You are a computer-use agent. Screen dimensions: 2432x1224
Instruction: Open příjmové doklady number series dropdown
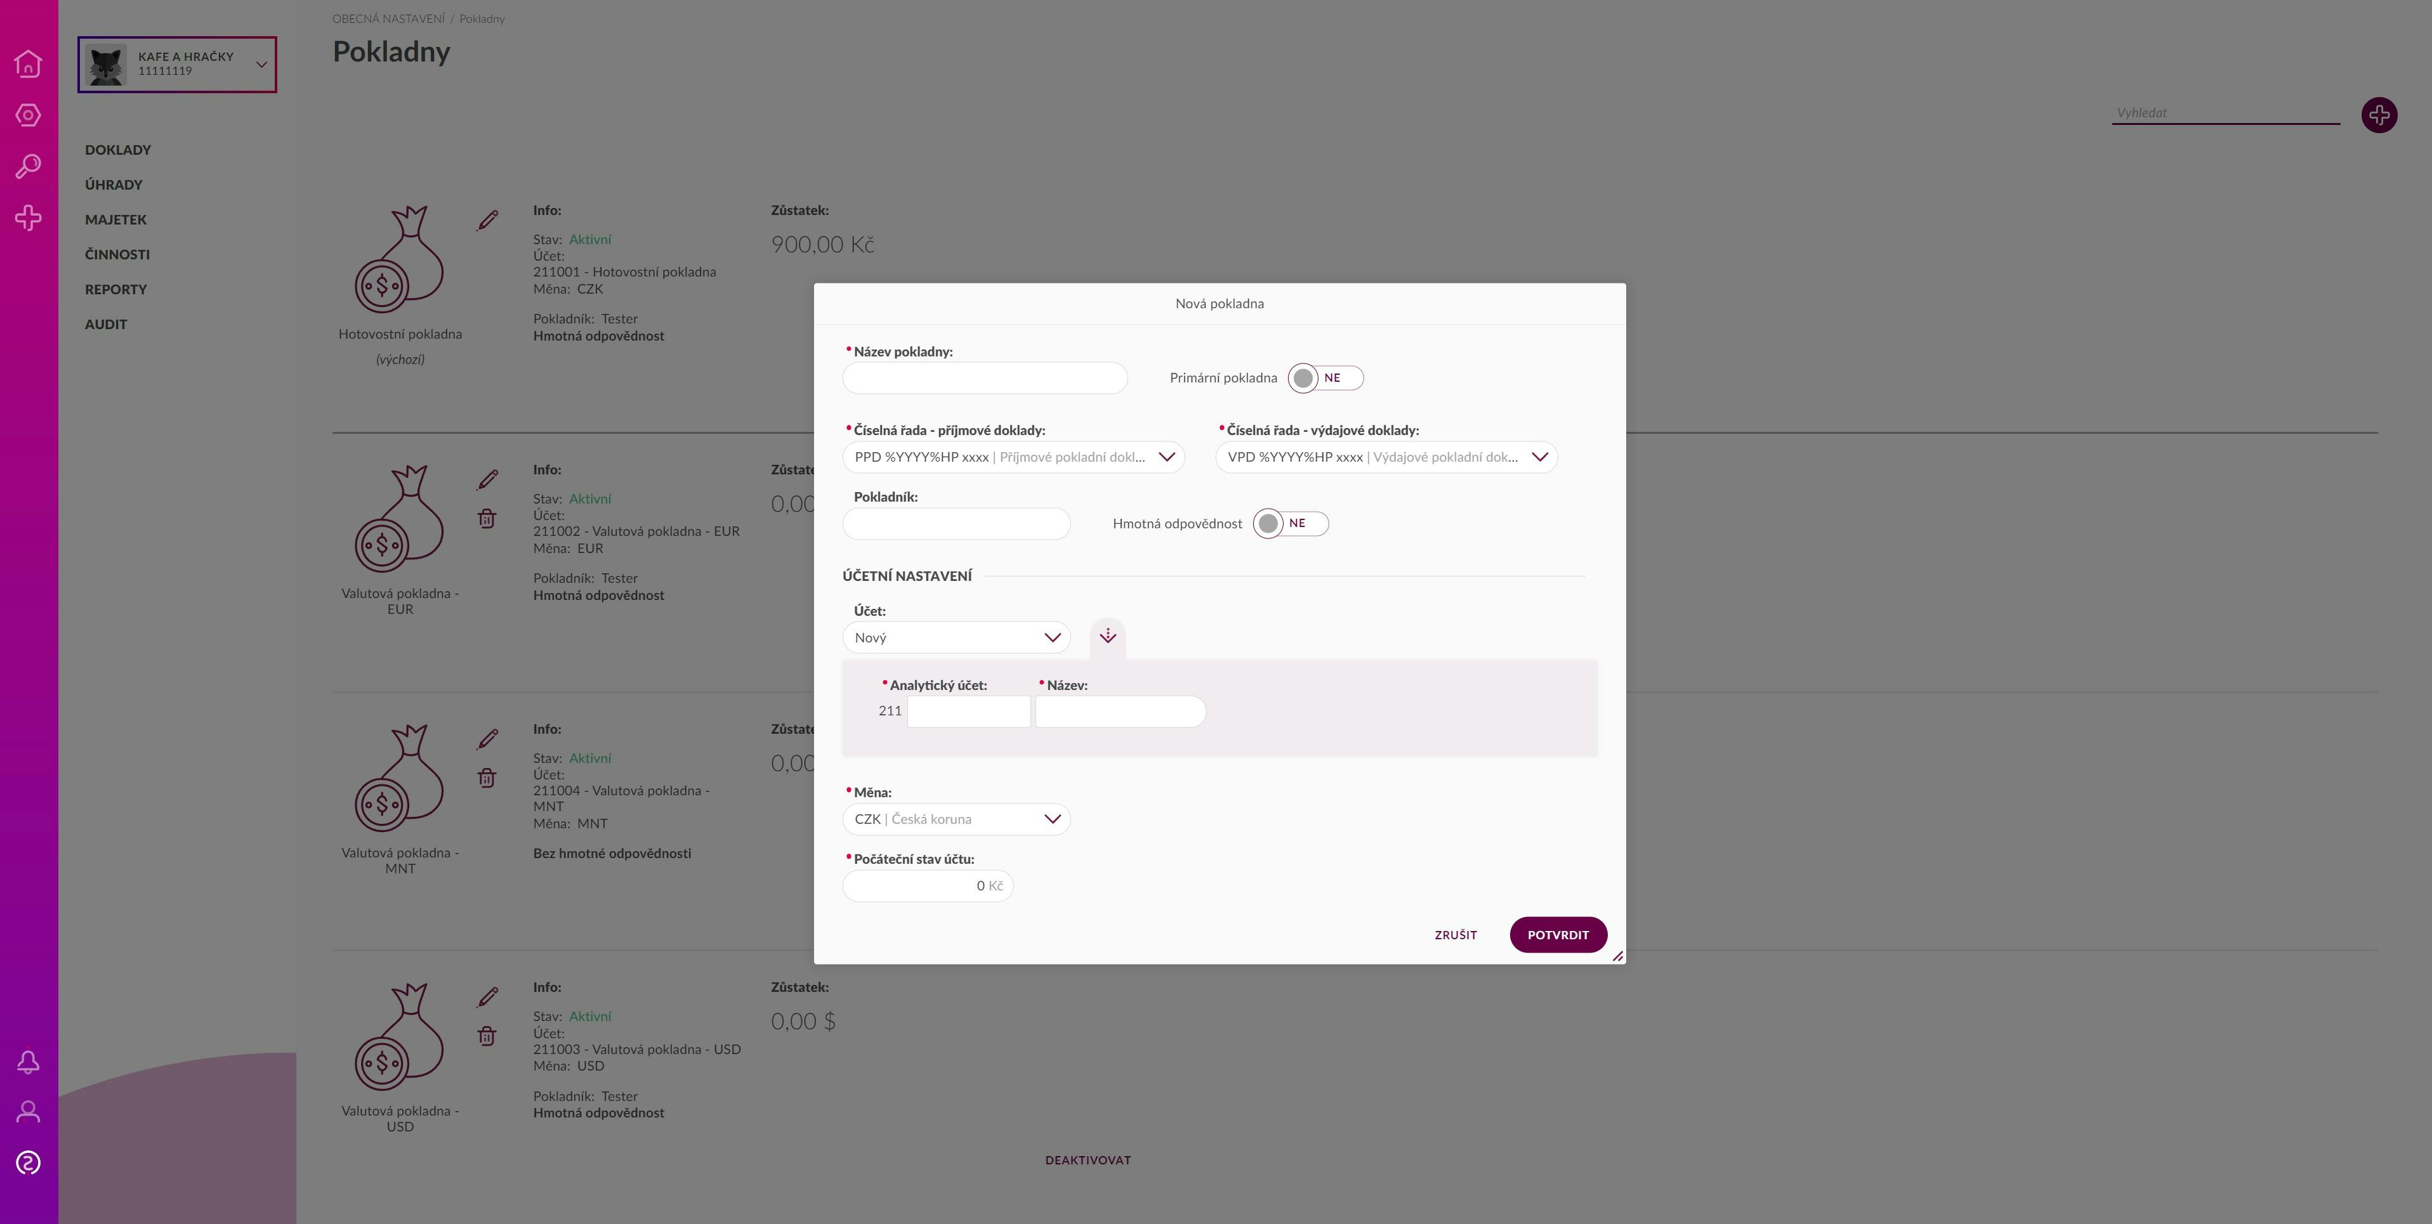[1013, 458]
